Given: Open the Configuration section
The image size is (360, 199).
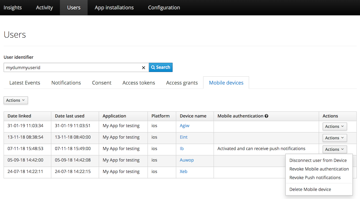Looking at the screenshot, I should point(164,8).
